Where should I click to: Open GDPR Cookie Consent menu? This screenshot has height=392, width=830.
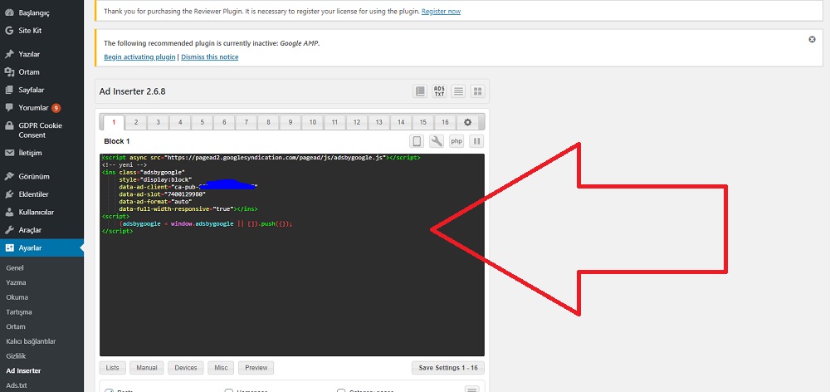[x=41, y=130]
